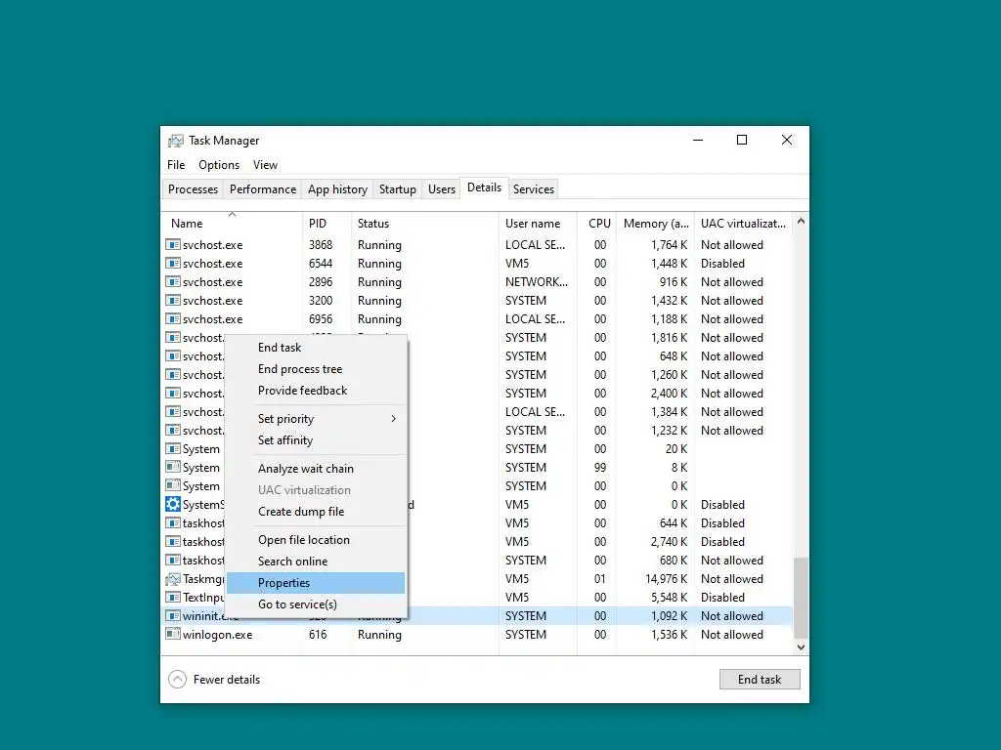This screenshot has height=750, width=1001.
Task: Click the VM5 user name for PID 6544
Action: (x=517, y=264)
